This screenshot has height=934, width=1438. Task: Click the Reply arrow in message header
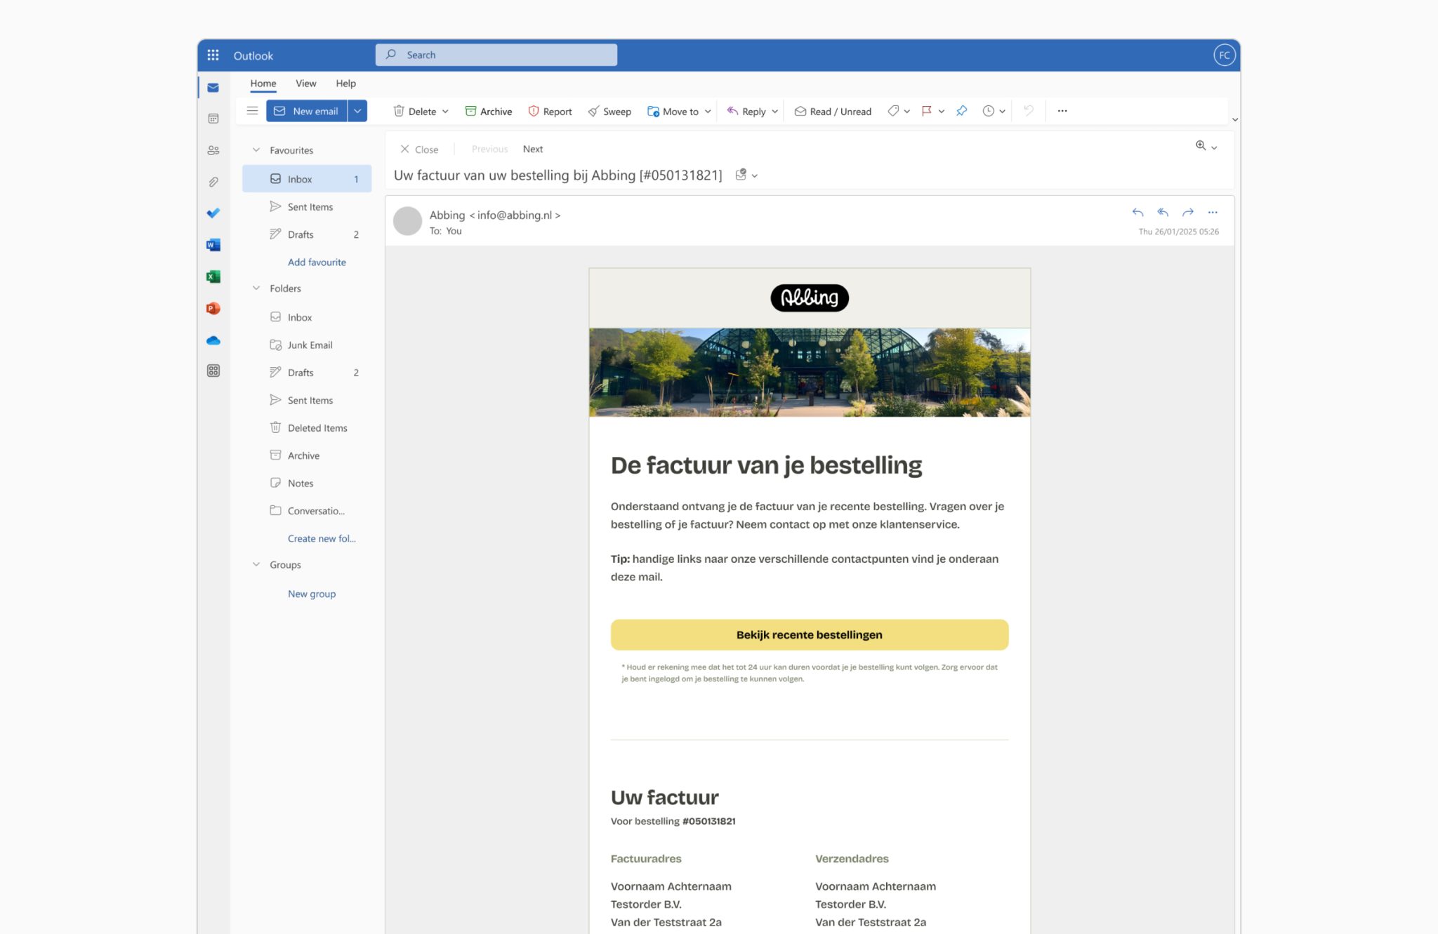click(1138, 212)
